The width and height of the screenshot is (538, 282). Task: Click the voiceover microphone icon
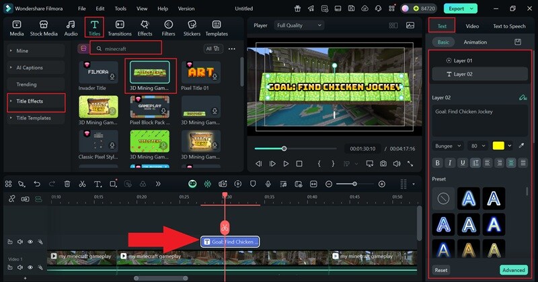[x=268, y=184]
